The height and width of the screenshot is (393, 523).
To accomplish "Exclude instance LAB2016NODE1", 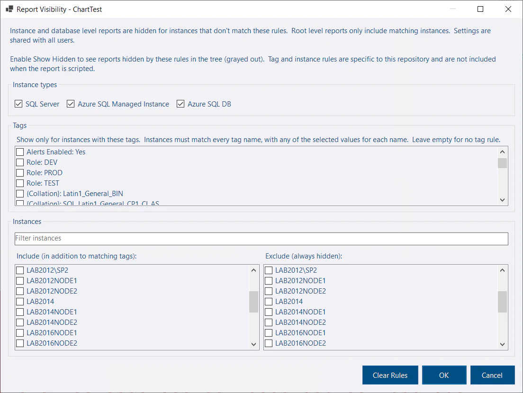I will [x=269, y=333].
